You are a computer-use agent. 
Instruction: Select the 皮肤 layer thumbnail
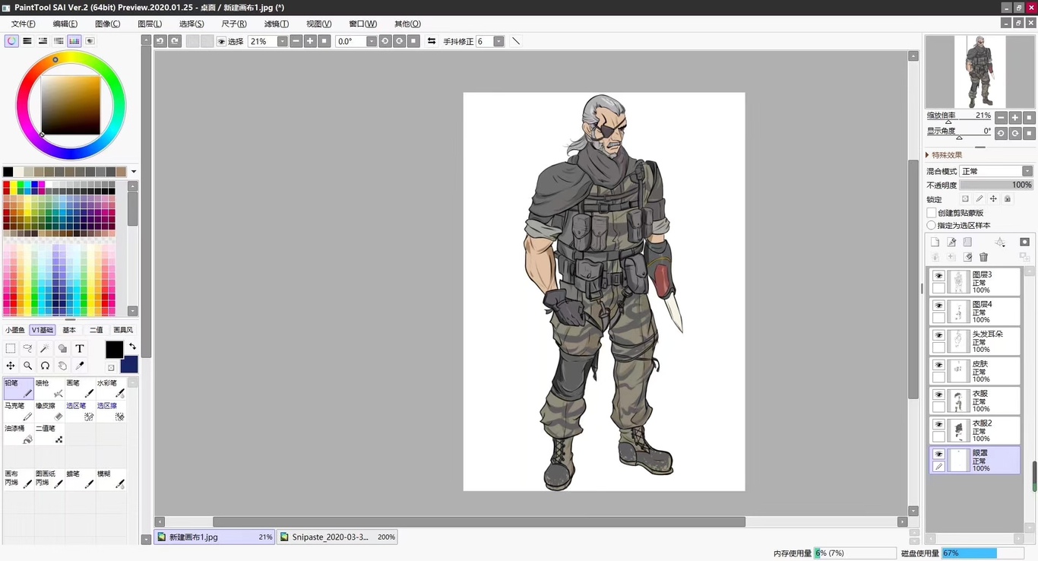[960, 371]
